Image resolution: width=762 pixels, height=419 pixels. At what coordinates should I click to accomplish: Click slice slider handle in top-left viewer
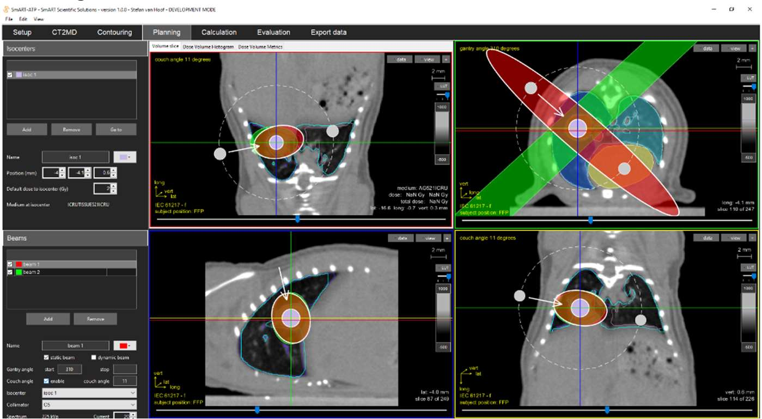point(297,219)
